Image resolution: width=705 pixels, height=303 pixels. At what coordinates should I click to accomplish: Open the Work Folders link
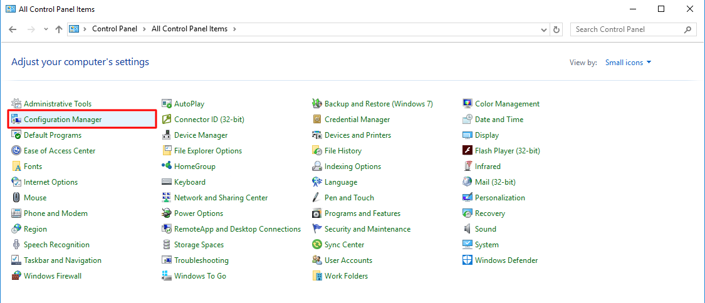click(346, 276)
